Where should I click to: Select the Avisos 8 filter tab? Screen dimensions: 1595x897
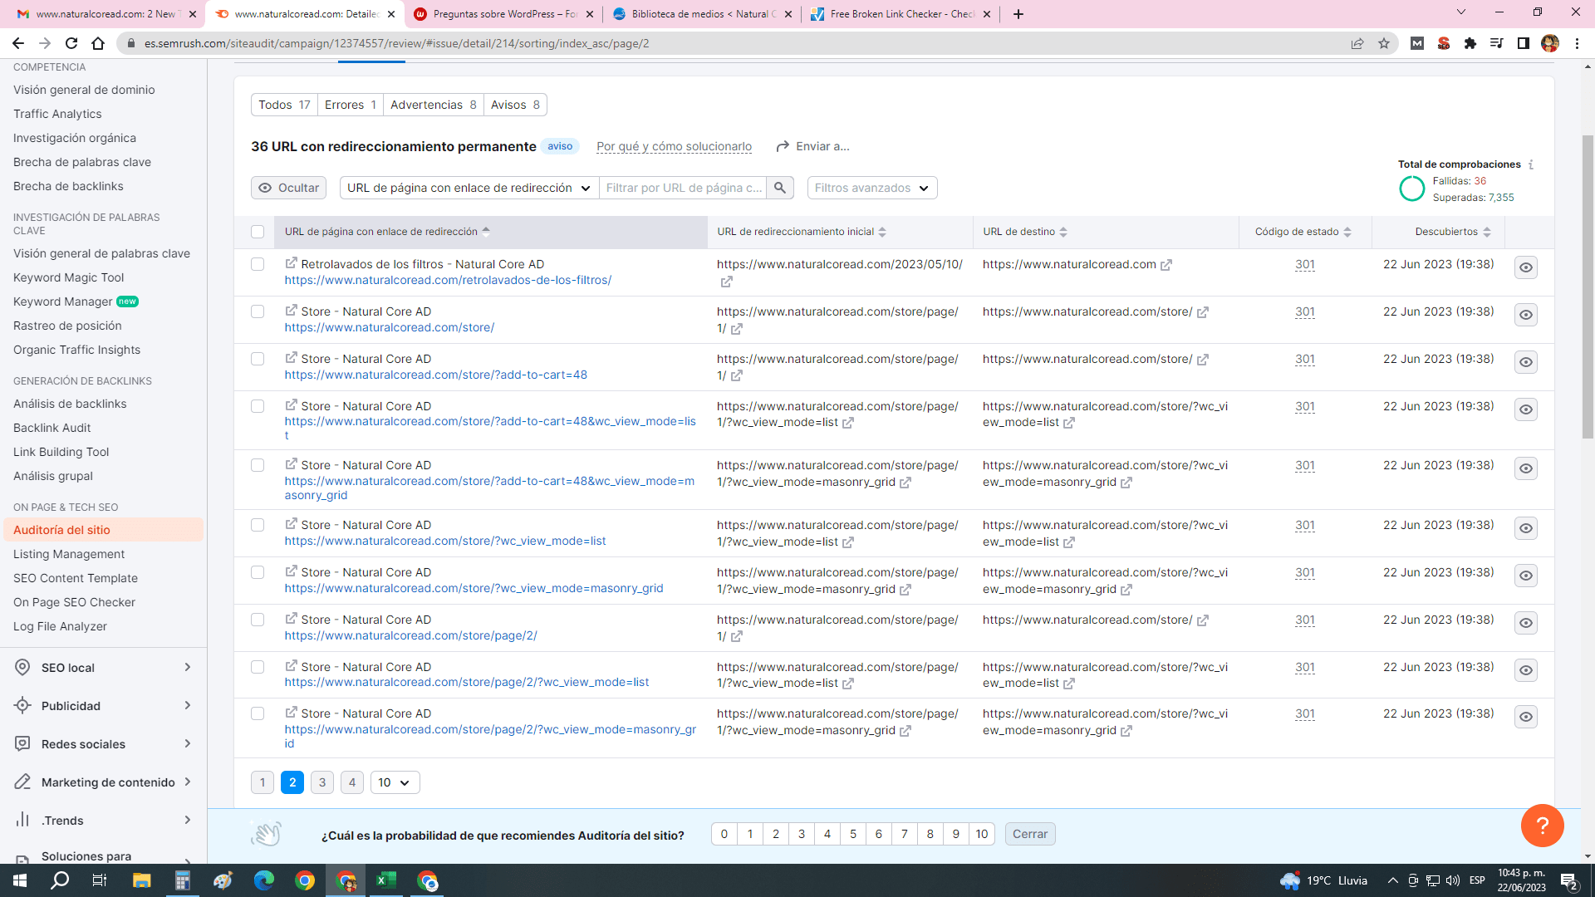tap(515, 105)
